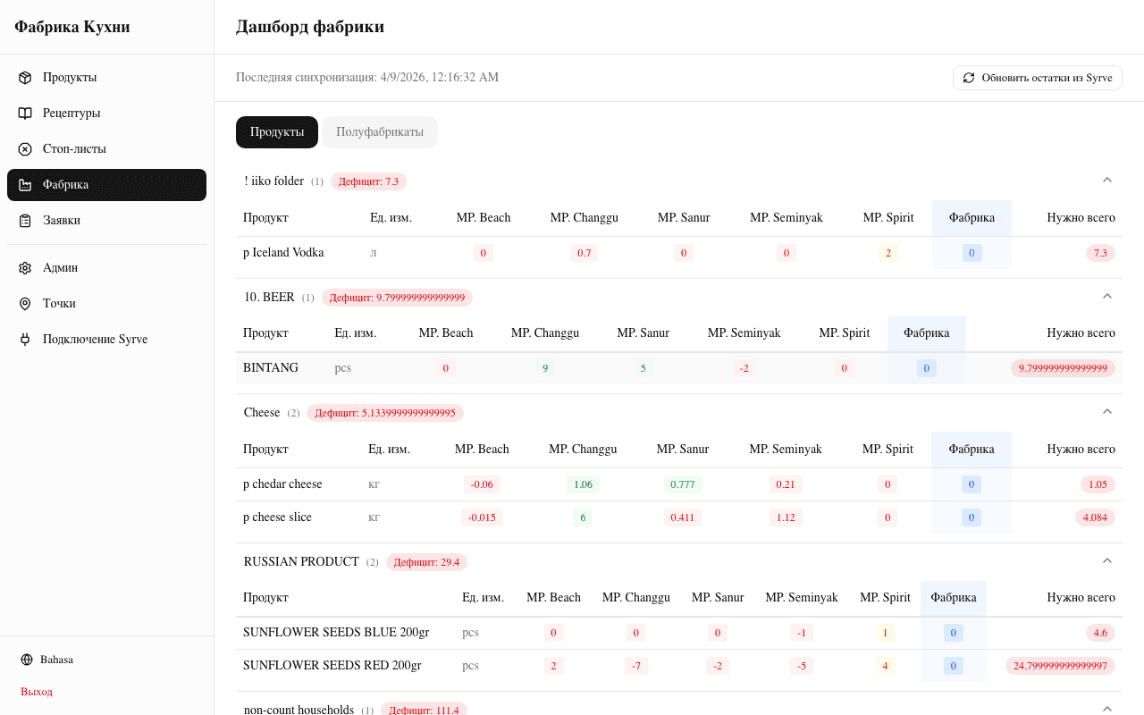Click the plug icon for Подключение Syrve
The width and height of the screenshot is (1144, 715).
25,340
